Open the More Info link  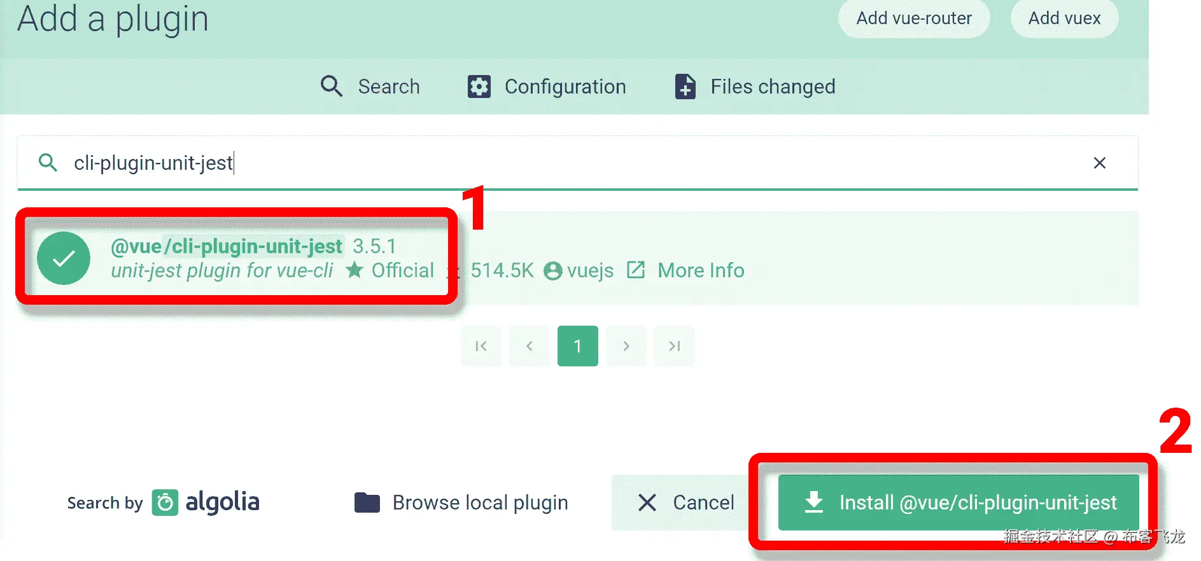(701, 270)
